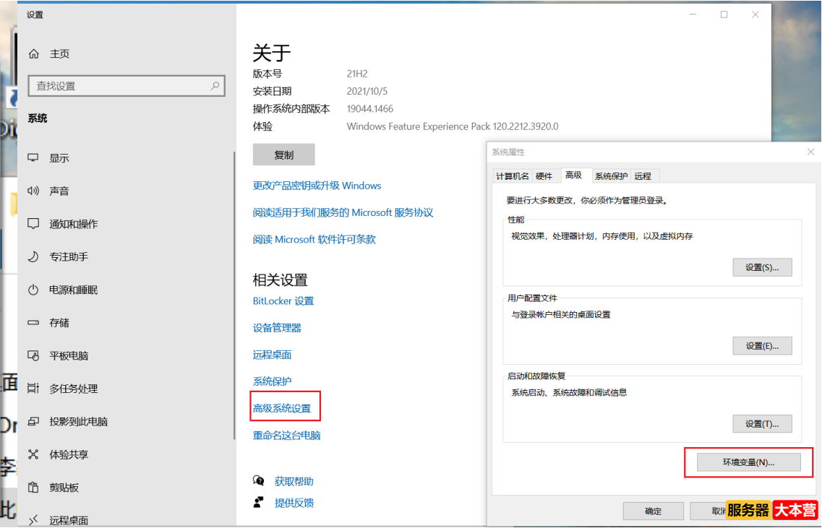
Task: Click the 复制 copy button
Action: (x=283, y=155)
